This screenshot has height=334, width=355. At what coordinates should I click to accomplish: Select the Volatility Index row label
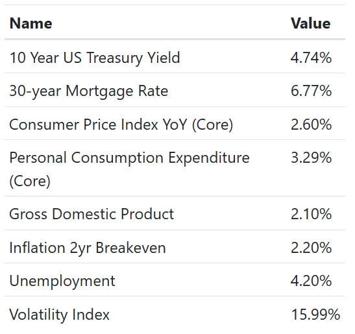59,315
